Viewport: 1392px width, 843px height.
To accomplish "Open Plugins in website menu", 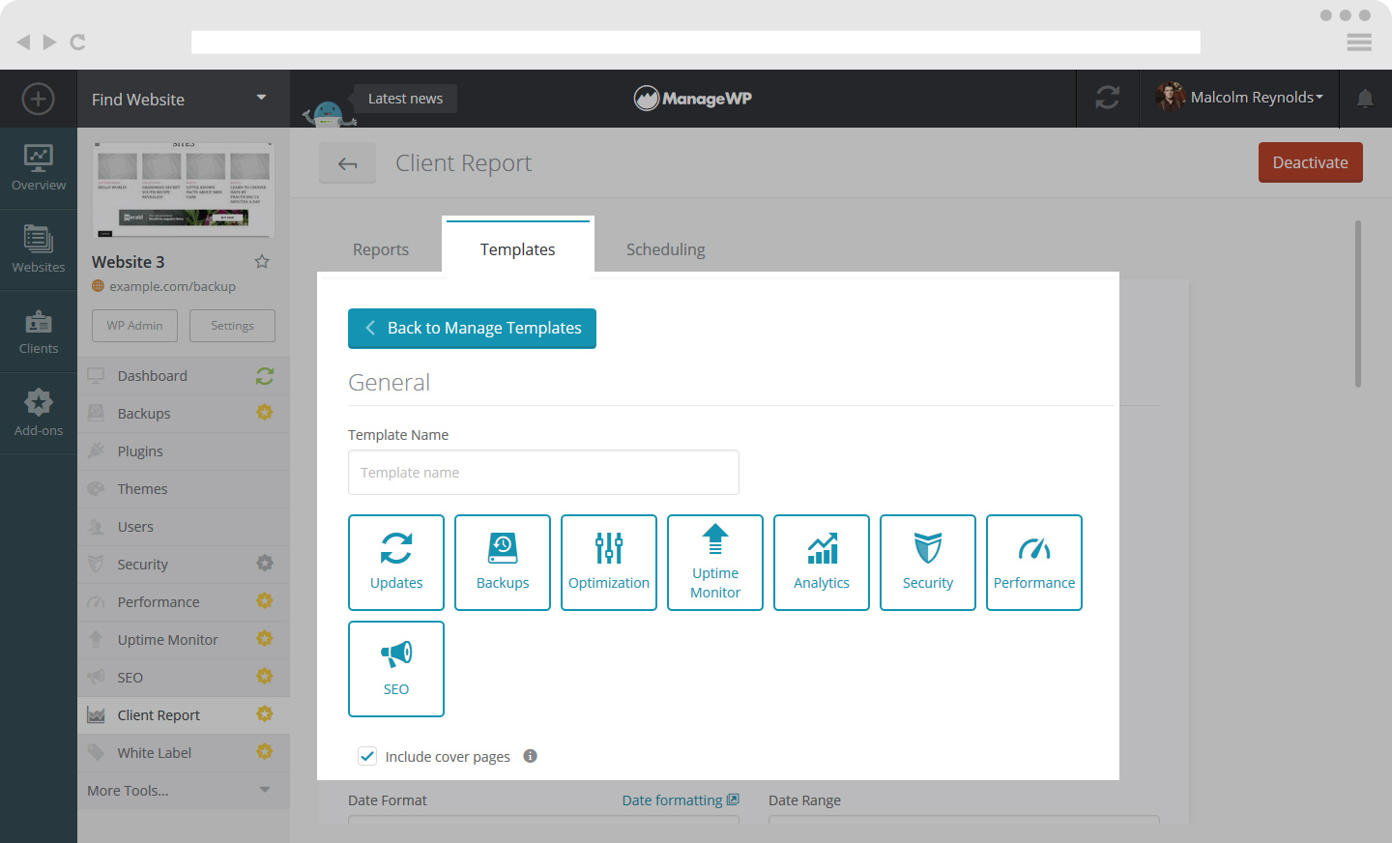I will 184,451.
